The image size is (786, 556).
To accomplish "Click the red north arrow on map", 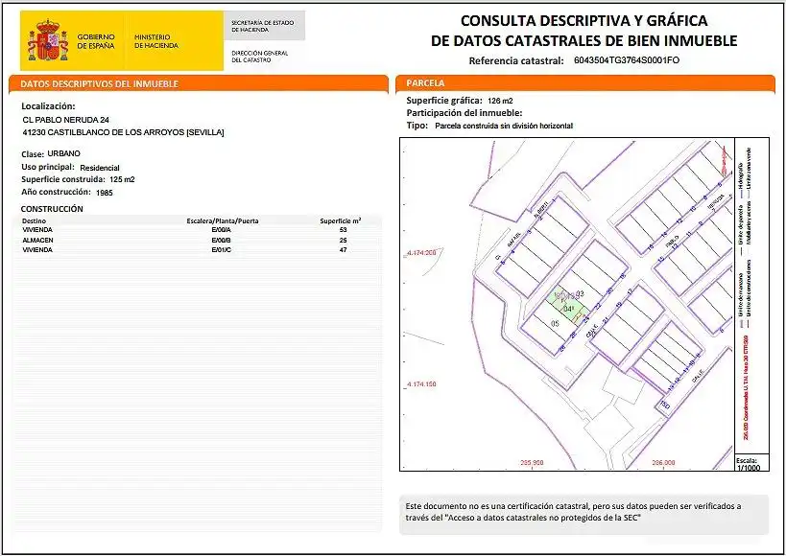I will point(724,161).
